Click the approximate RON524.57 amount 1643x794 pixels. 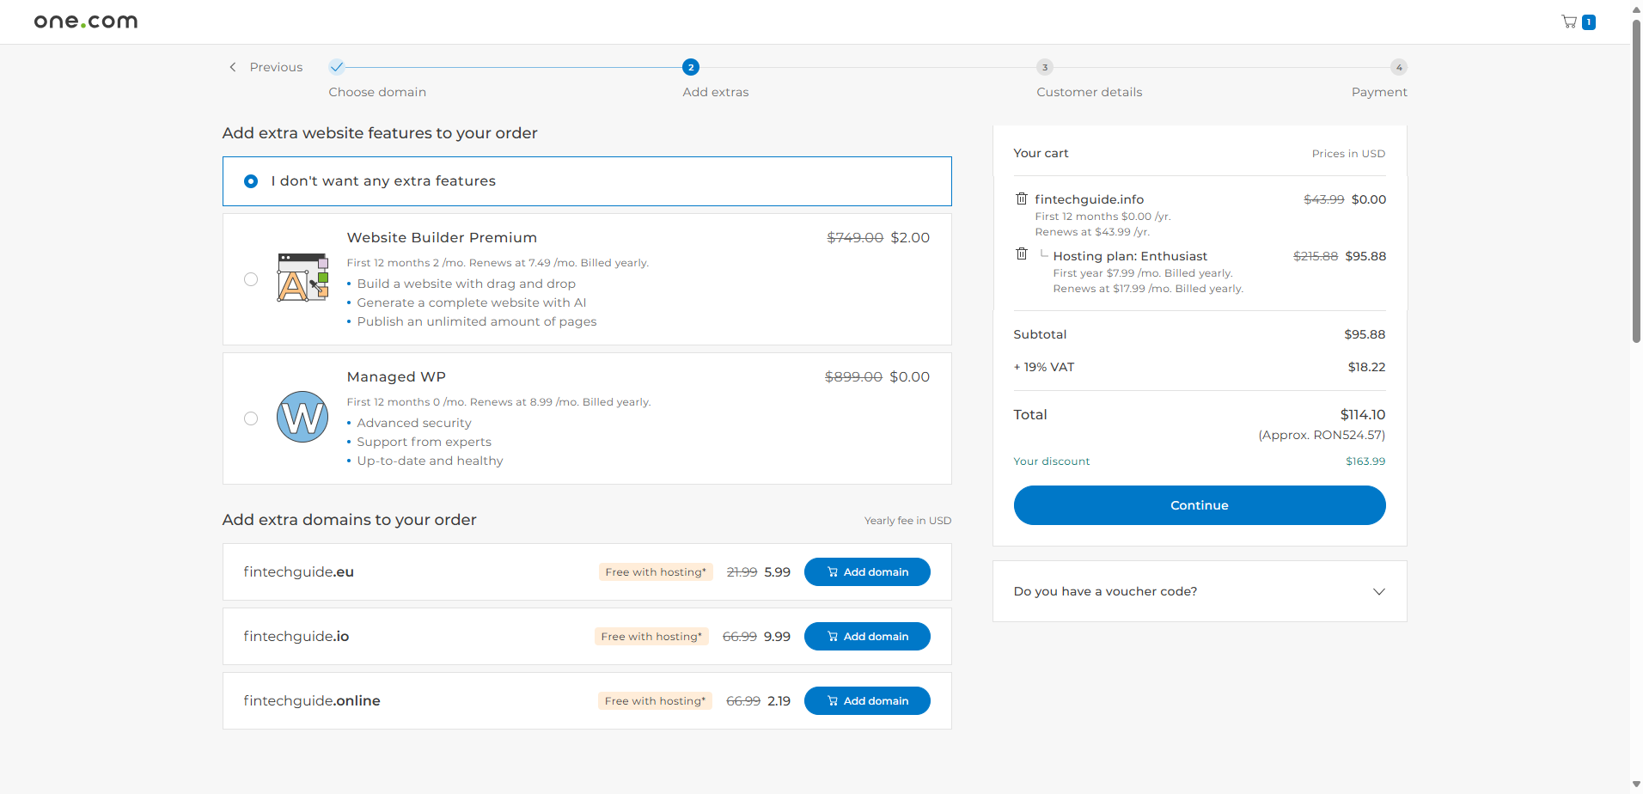click(1322, 435)
